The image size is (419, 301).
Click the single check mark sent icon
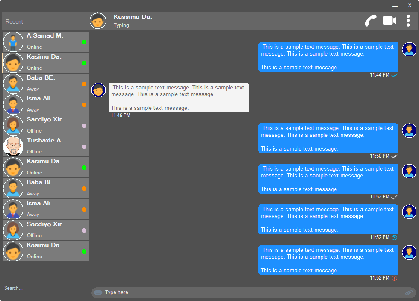click(394, 197)
